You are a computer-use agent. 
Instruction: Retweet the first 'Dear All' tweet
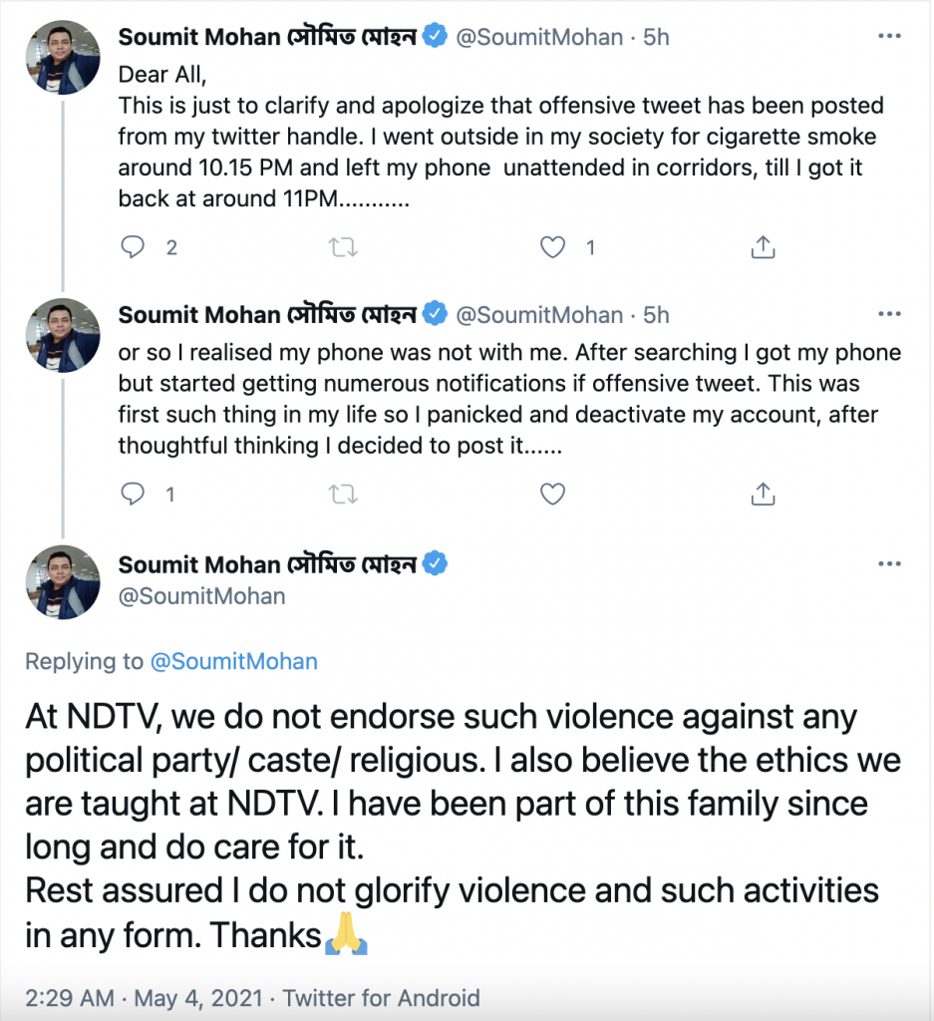pos(343,247)
